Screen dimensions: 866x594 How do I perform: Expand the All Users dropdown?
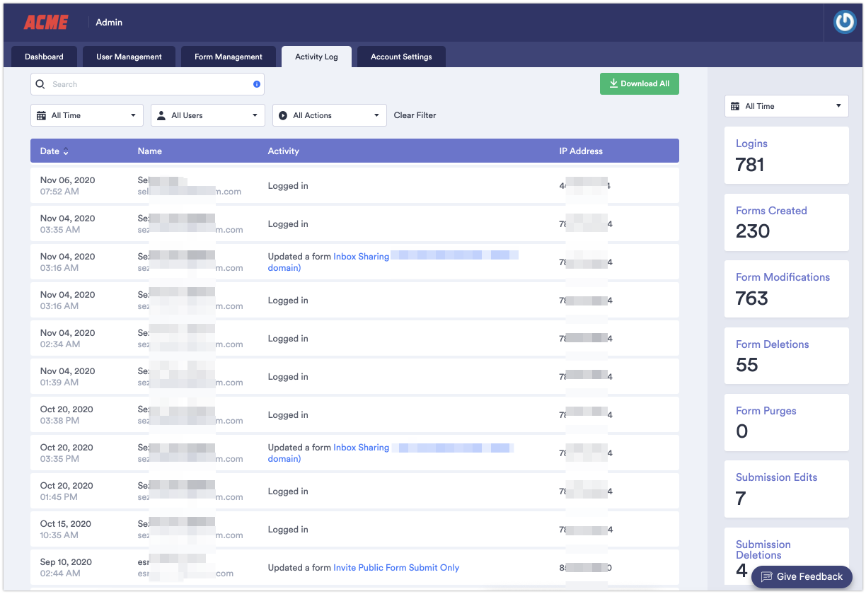(x=255, y=115)
